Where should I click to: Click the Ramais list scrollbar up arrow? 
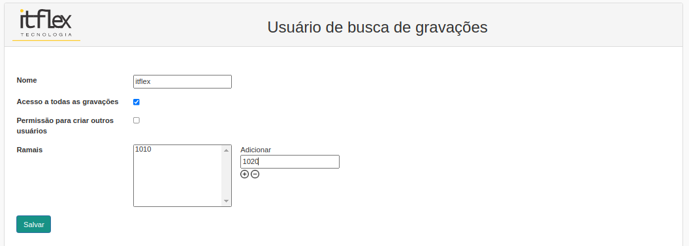click(227, 150)
